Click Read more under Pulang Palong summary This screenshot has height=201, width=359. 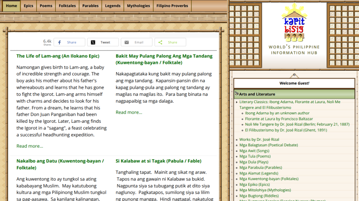point(129,112)
